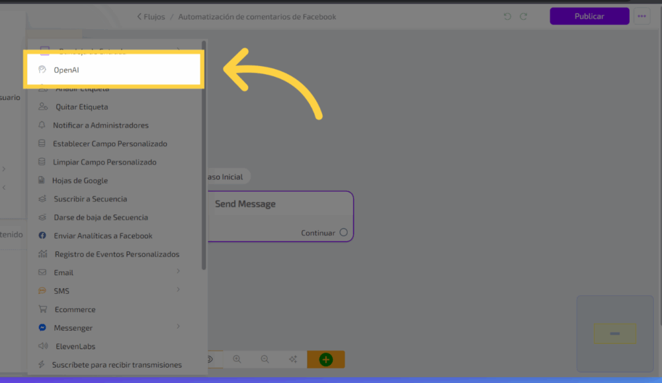
Task: Click the OpenAI brain icon in menu
Action: pyautogui.click(x=43, y=70)
